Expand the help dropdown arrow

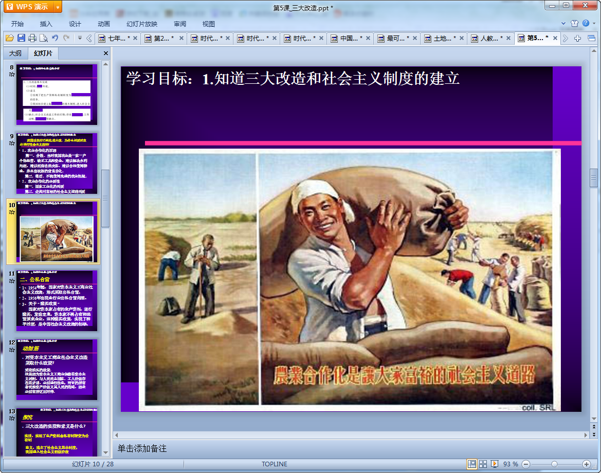594,23
